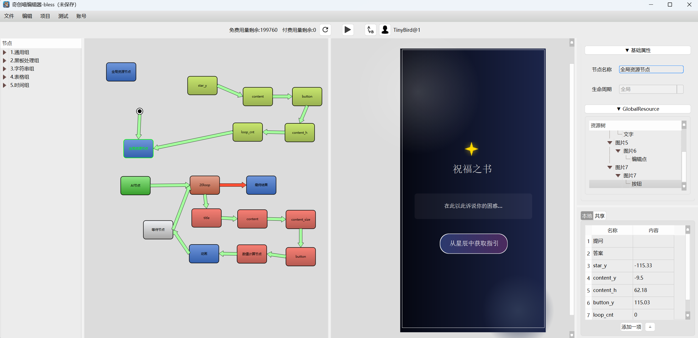Click the 节点名称 input field
The image size is (698, 338).
coord(651,69)
